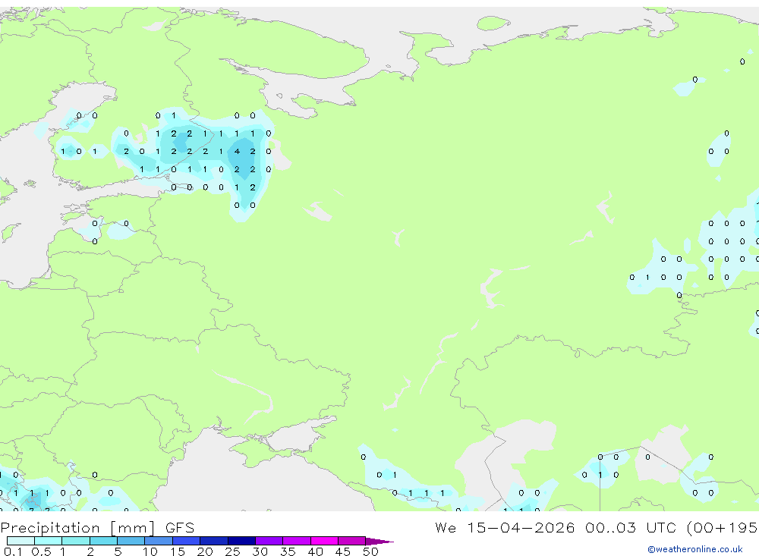Click the 0.5–1 mm legend color swatch
759x556 pixels.
tap(49, 541)
